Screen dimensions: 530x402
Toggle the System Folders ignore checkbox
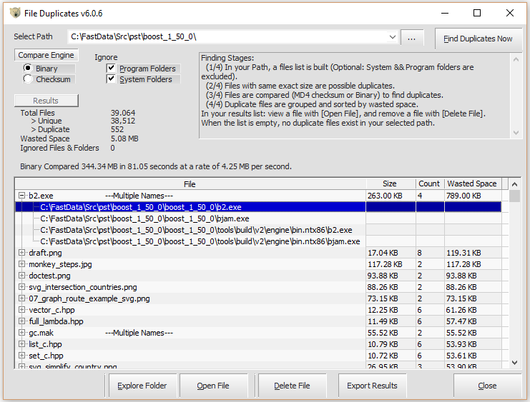click(111, 79)
